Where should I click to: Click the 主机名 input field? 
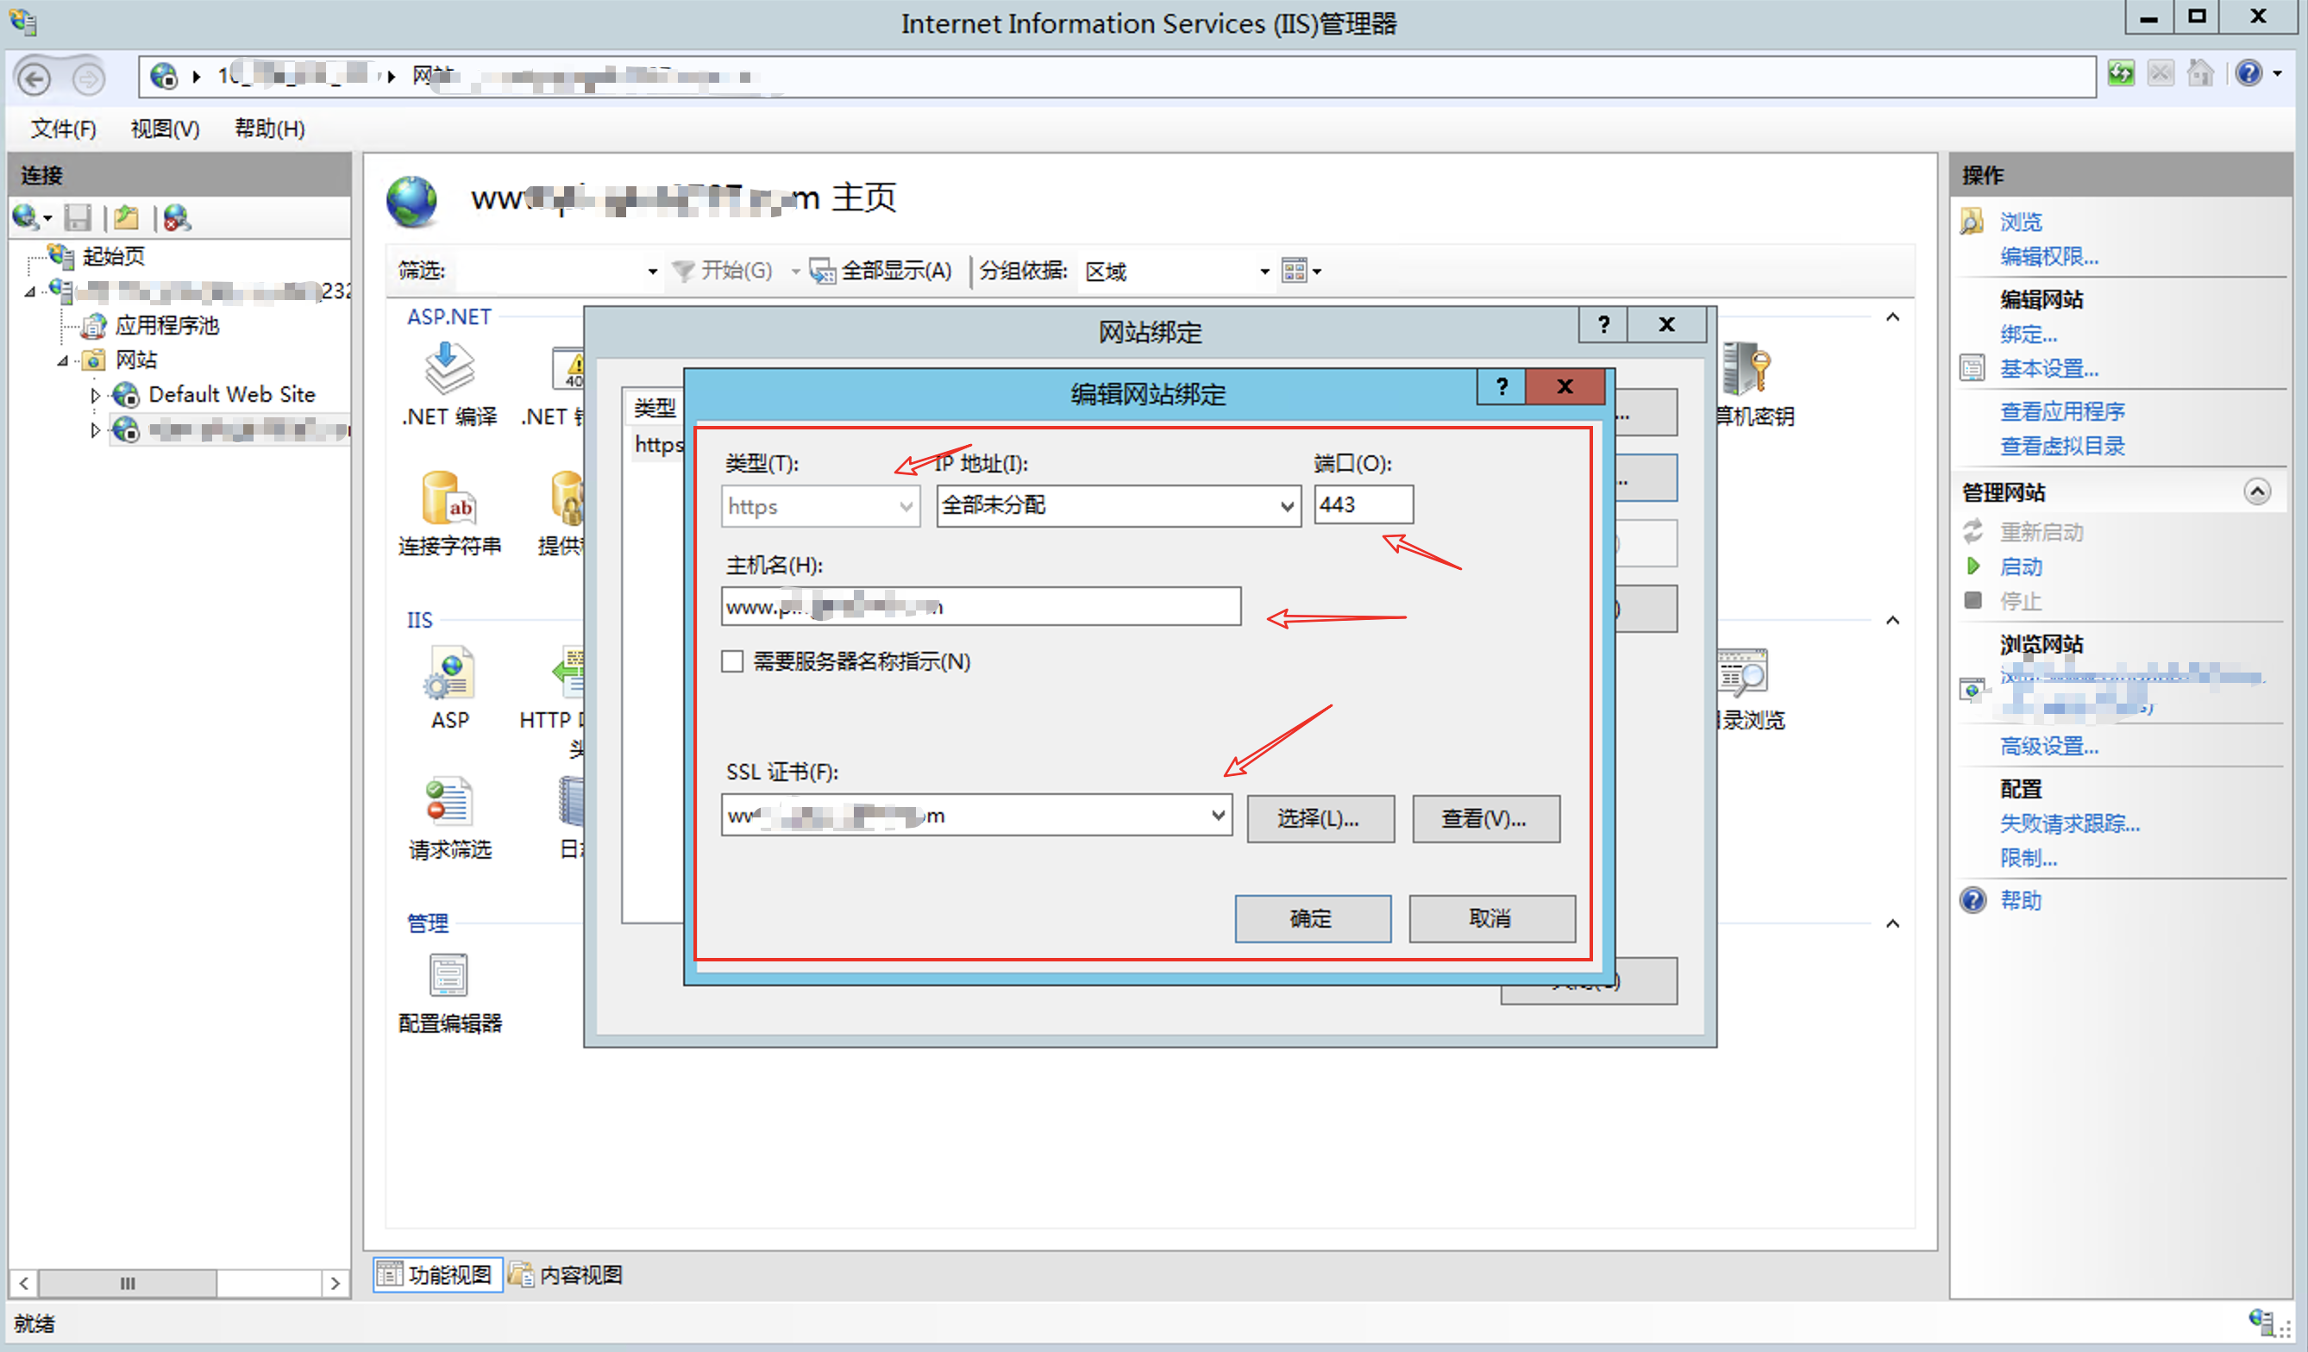(x=980, y=606)
